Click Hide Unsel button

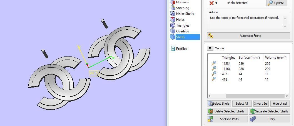point(280,104)
